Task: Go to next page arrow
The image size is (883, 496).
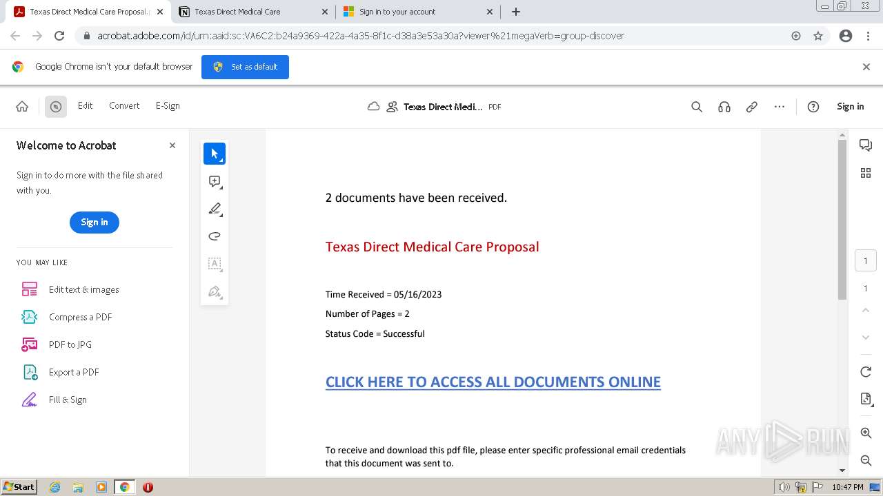Action: point(866,338)
